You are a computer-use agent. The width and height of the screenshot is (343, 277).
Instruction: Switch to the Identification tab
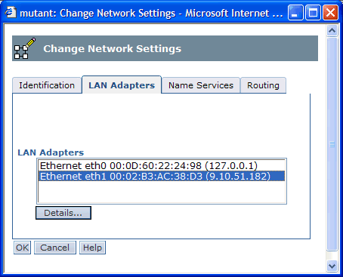[47, 85]
